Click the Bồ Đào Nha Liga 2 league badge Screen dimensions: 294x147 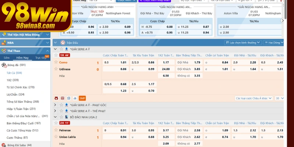click(x=67, y=117)
